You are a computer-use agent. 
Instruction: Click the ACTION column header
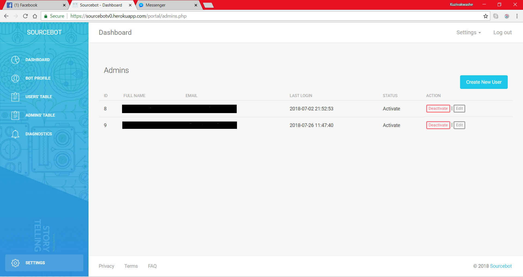[433, 96]
